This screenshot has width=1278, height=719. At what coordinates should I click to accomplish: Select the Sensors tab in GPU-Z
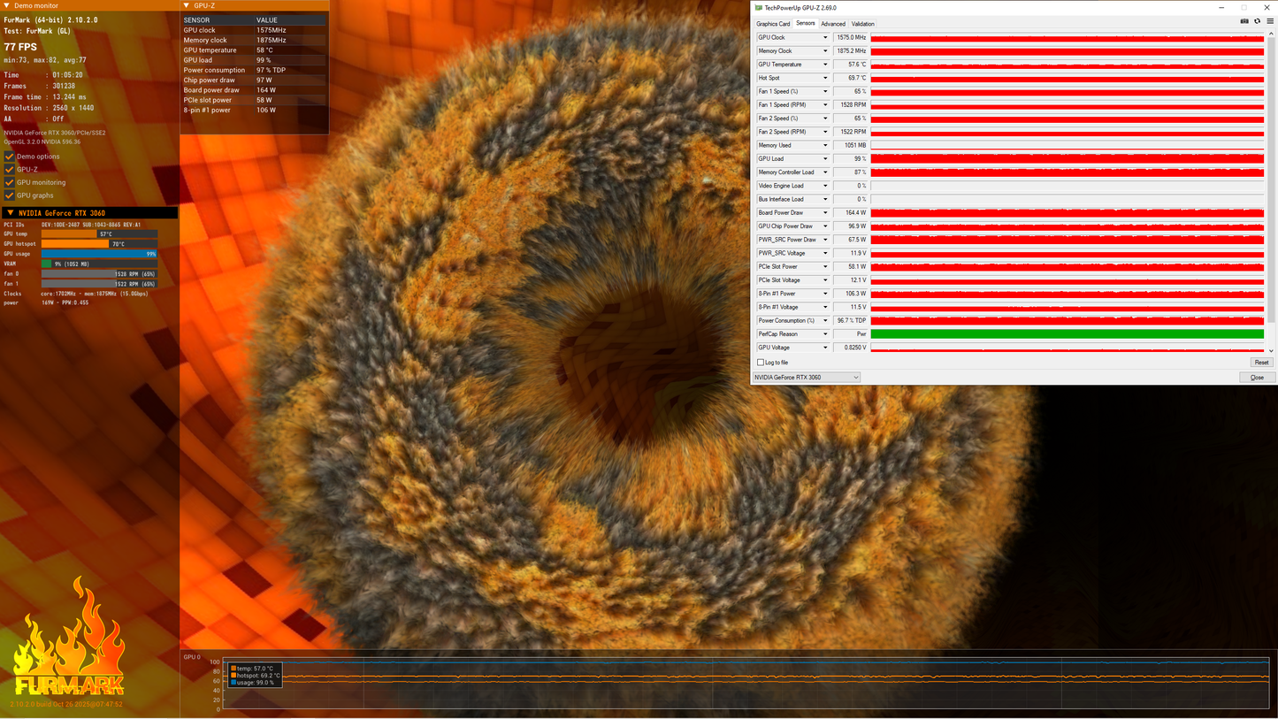806,23
